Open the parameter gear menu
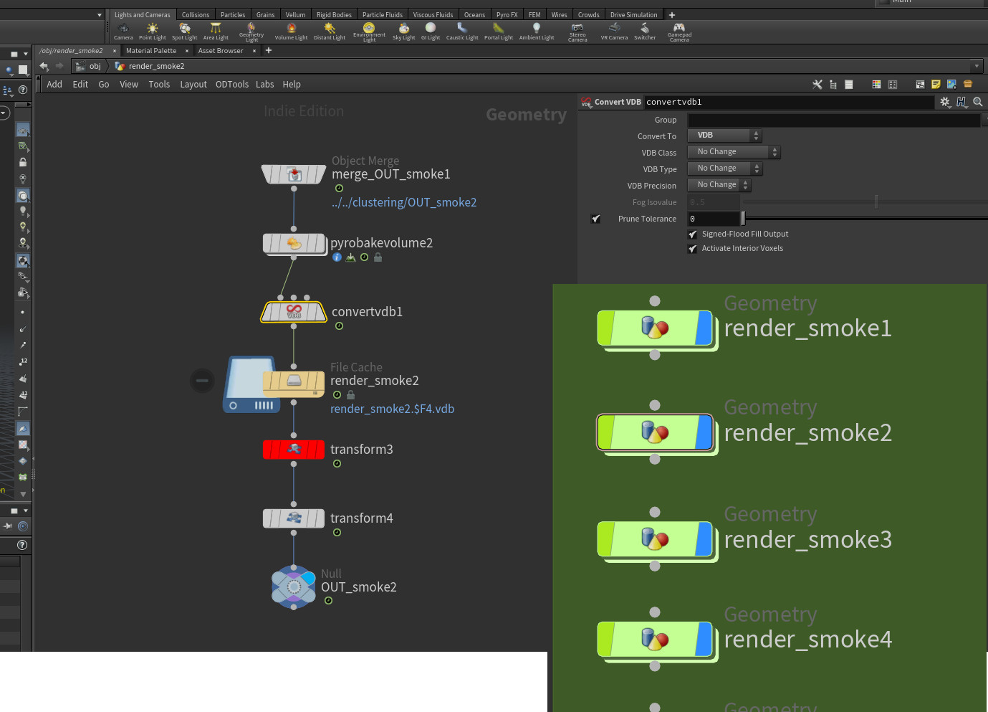 pyautogui.click(x=945, y=102)
